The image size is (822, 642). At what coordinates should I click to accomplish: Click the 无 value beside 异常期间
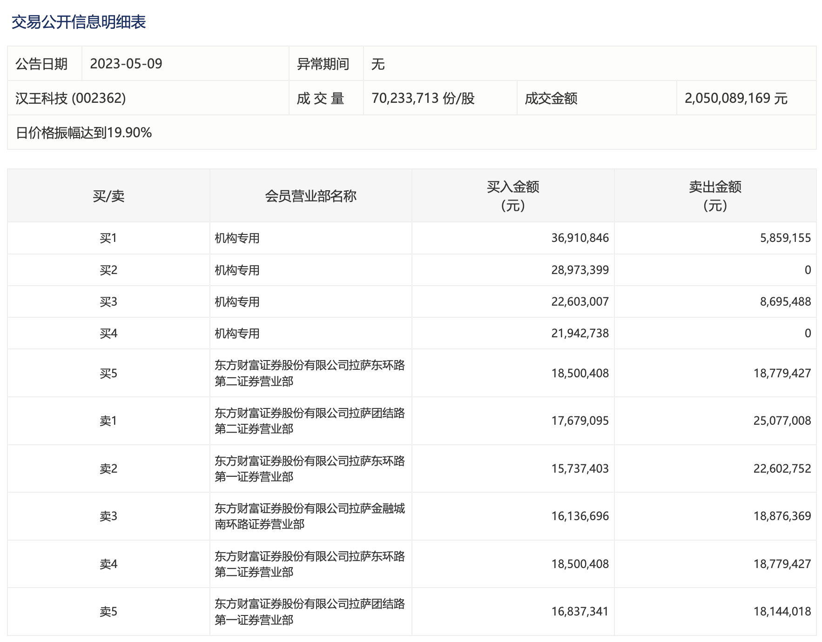(x=378, y=64)
